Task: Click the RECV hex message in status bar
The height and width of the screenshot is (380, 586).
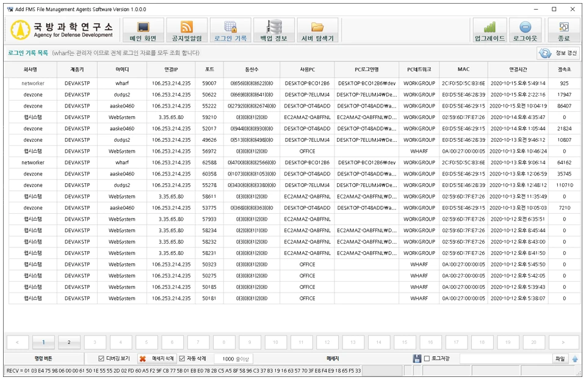Action: pyautogui.click(x=184, y=371)
